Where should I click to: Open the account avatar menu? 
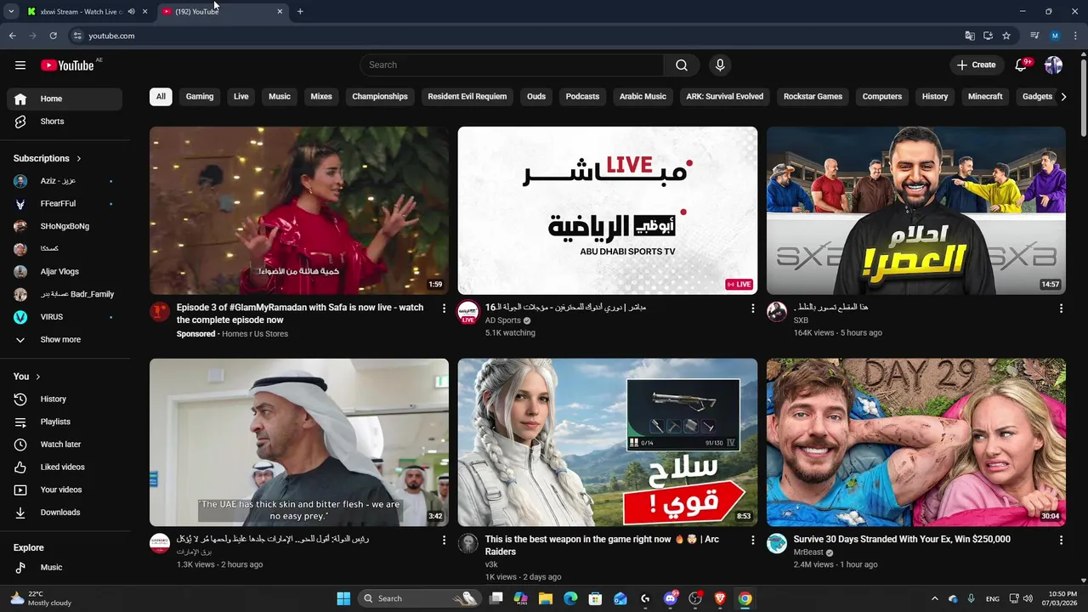(x=1053, y=65)
